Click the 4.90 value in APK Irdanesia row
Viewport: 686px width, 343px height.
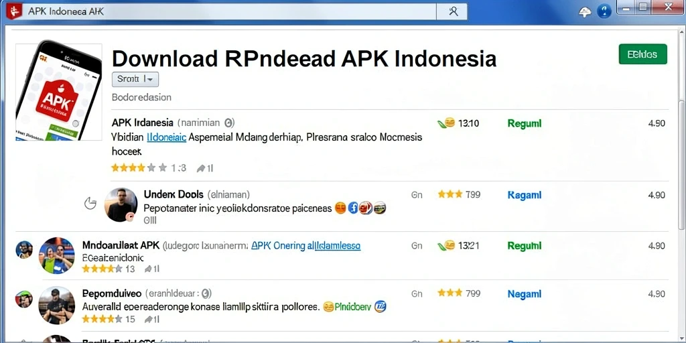point(657,123)
